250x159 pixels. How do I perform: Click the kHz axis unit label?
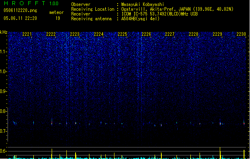click(x=4, y=32)
